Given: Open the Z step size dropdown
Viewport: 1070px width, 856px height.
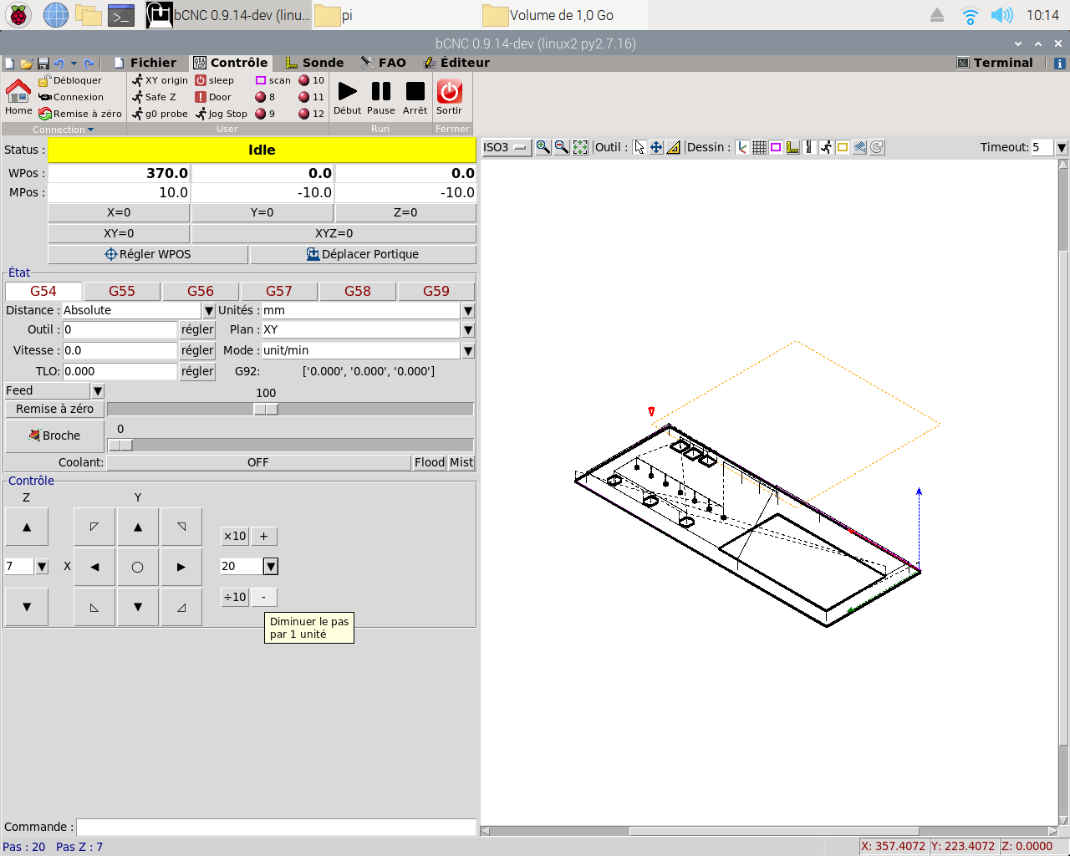Looking at the screenshot, I should (x=43, y=567).
